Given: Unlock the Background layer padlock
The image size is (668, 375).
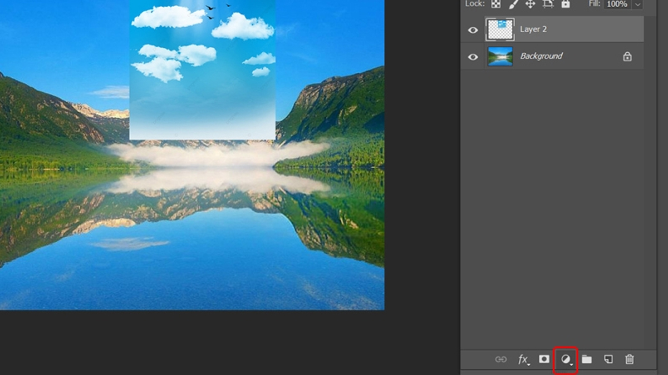Looking at the screenshot, I should (628, 56).
